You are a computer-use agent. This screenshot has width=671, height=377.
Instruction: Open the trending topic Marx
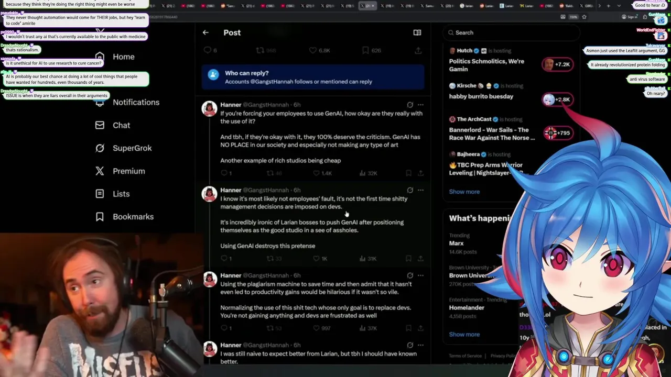click(456, 243)
